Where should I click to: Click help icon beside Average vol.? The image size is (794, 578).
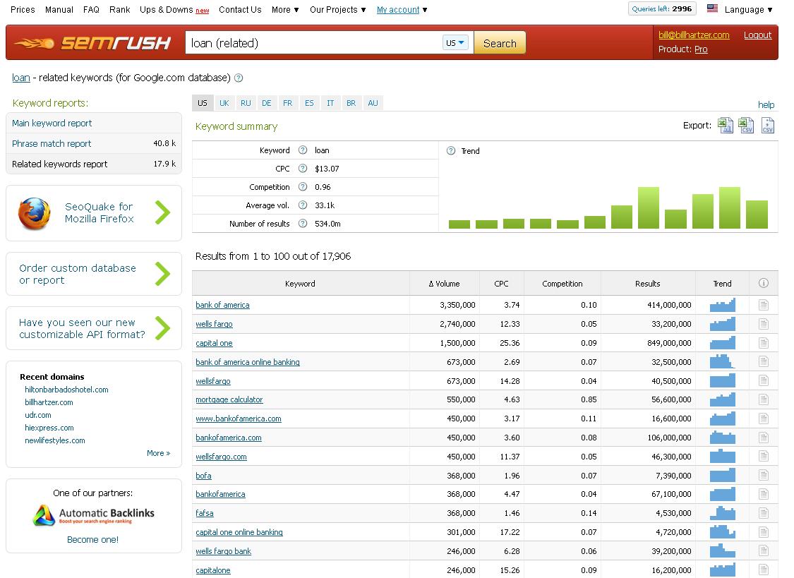pos(303,205)
